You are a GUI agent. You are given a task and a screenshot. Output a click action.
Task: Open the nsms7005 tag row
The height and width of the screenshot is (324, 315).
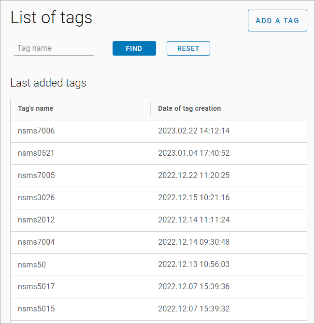tap(36, 176)
